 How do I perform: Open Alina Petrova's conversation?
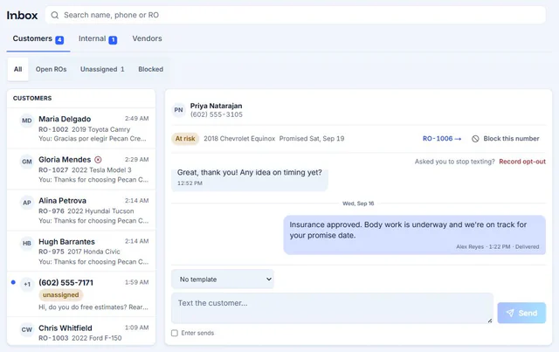pos(81,211)
